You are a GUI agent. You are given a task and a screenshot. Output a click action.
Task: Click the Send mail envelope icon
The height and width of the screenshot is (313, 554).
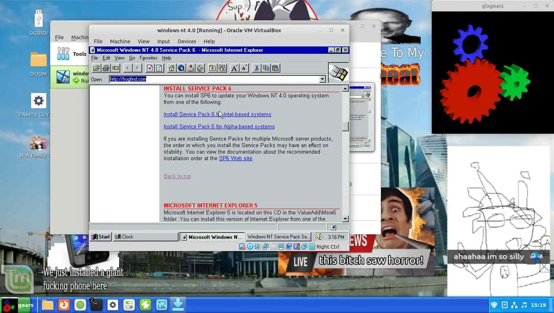pyautogui.click(x=115, y=68)
